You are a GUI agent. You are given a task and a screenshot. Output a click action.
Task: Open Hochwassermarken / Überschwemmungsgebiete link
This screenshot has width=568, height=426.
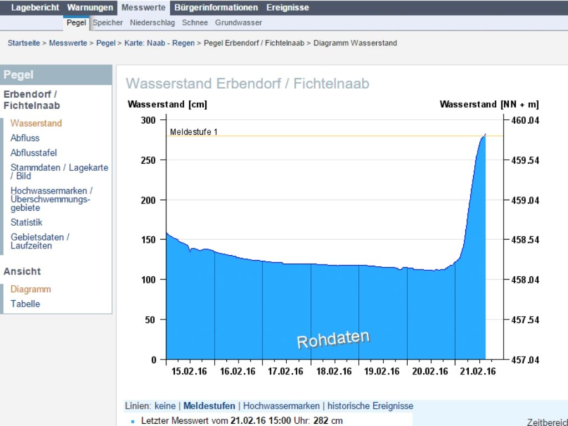click(52, 199)
